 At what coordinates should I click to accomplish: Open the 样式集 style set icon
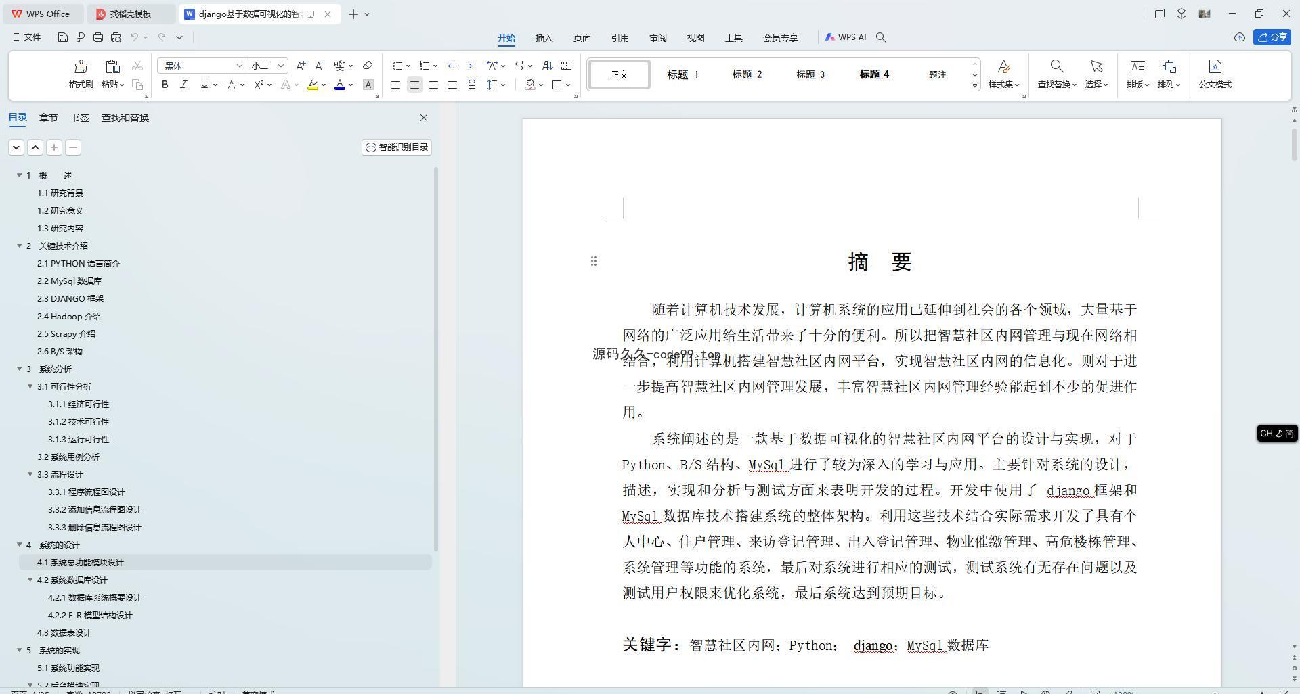click(1004, 66)
